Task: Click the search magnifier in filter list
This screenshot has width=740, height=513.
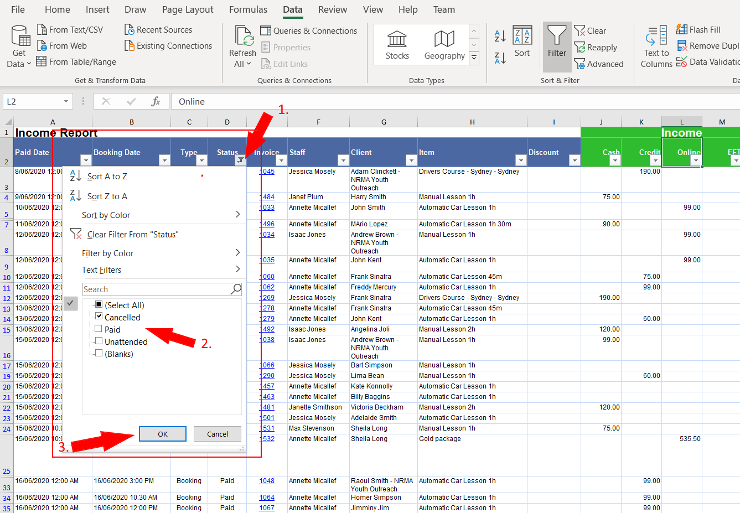Action: 236,289
